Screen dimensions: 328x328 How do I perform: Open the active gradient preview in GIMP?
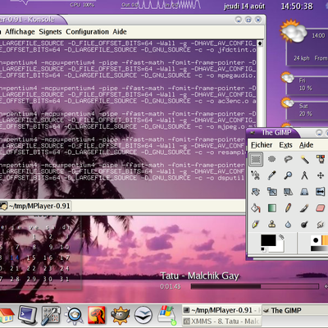(319, 248)
